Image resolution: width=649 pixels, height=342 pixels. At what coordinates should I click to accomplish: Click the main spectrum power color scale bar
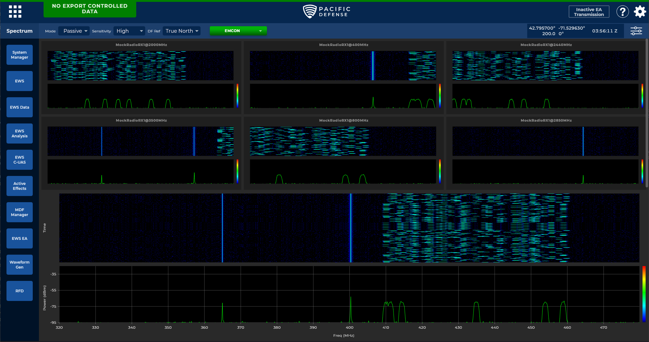click(x=644, y=294)
